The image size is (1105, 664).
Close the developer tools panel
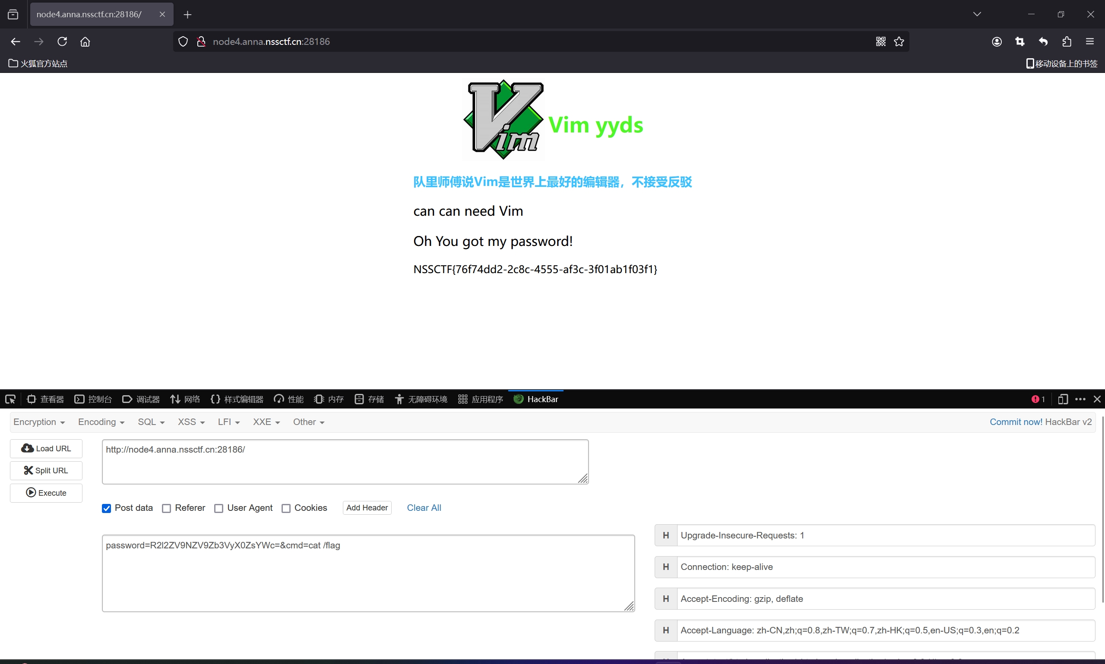pyautogui.click(x=1097, y=399)
